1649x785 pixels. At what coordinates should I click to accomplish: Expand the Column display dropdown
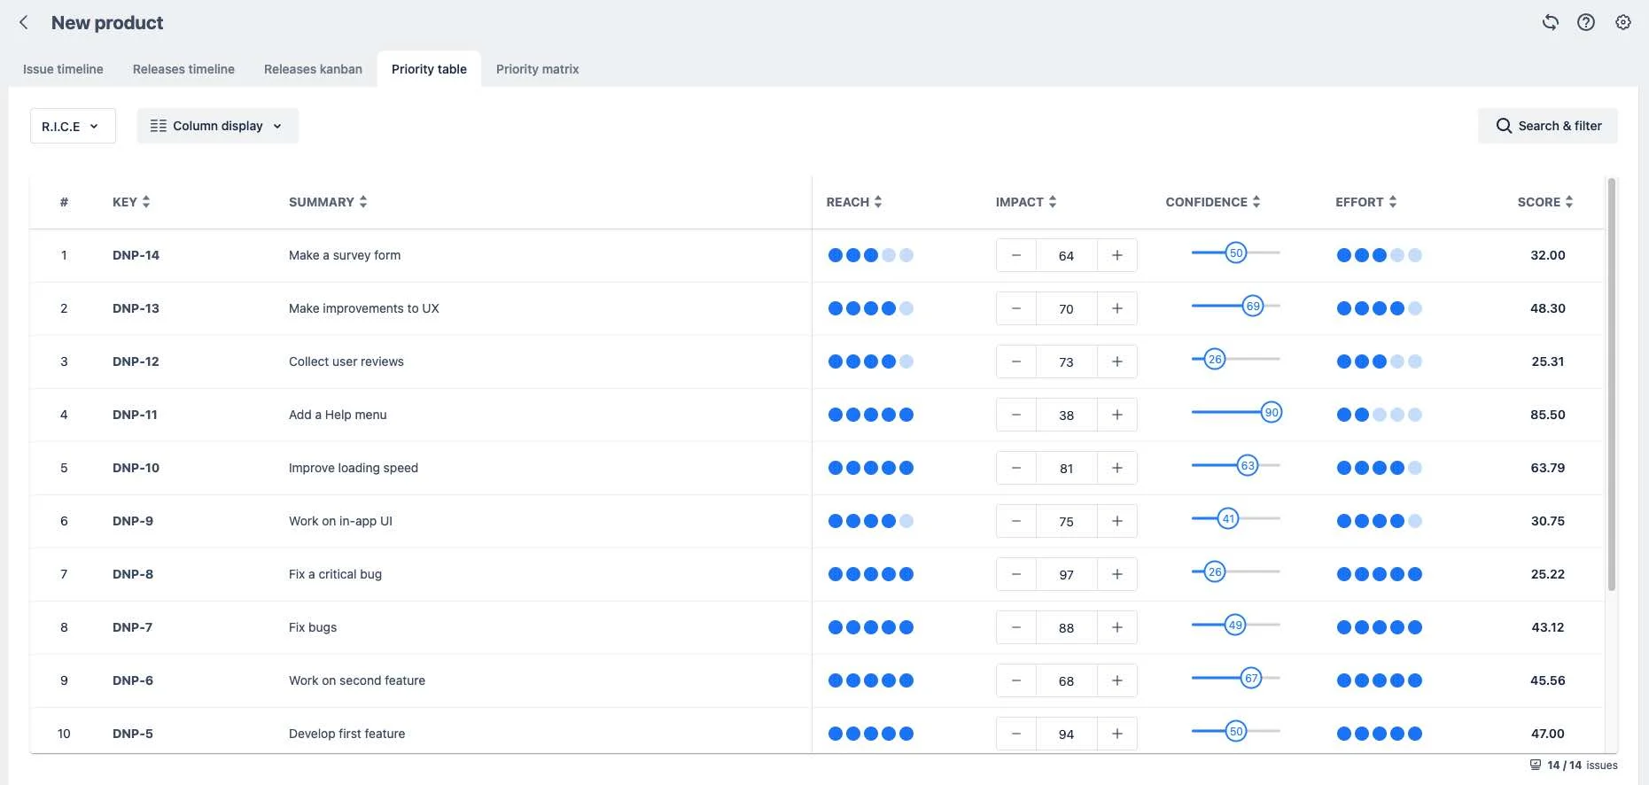pyautogui.click(x=217, y=126)
